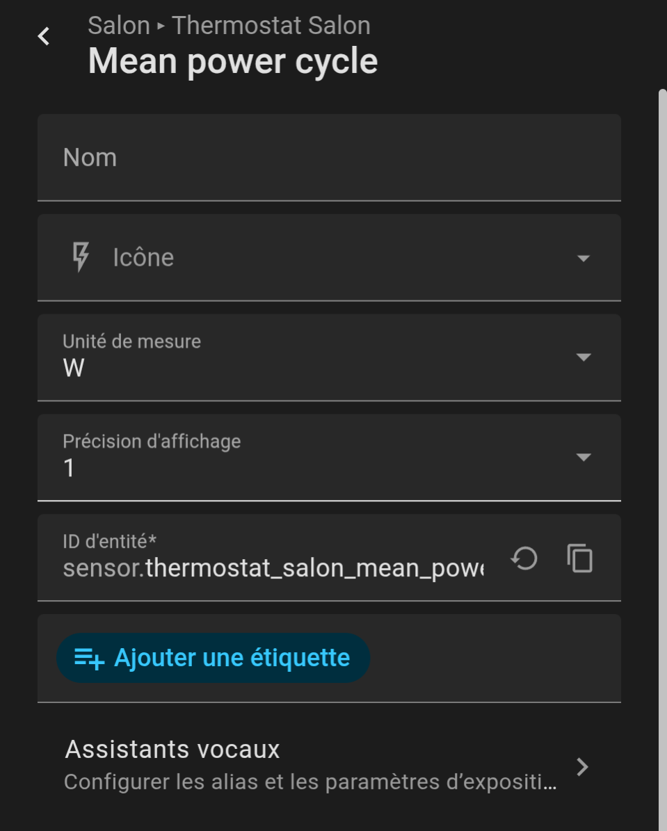Reset the entity ID with the restore icon
This screenshot has height=831, width=667.
coord(524,558)
